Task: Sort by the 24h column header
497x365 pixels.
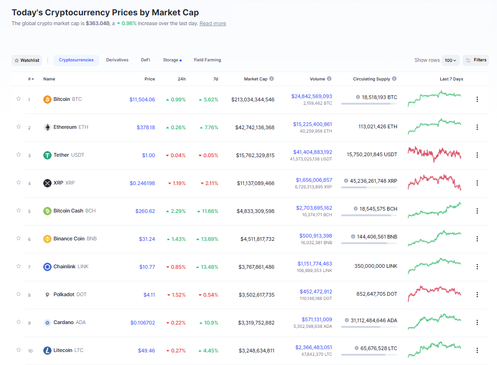Action: [x=182, y=79]
